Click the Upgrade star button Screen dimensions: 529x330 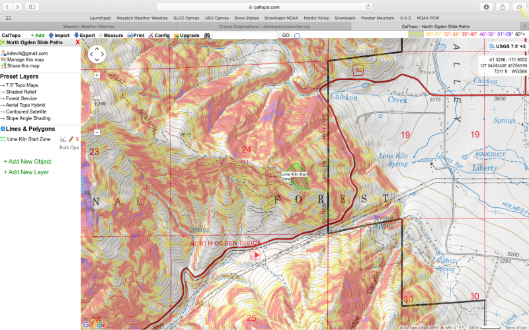tap(186, 36)
